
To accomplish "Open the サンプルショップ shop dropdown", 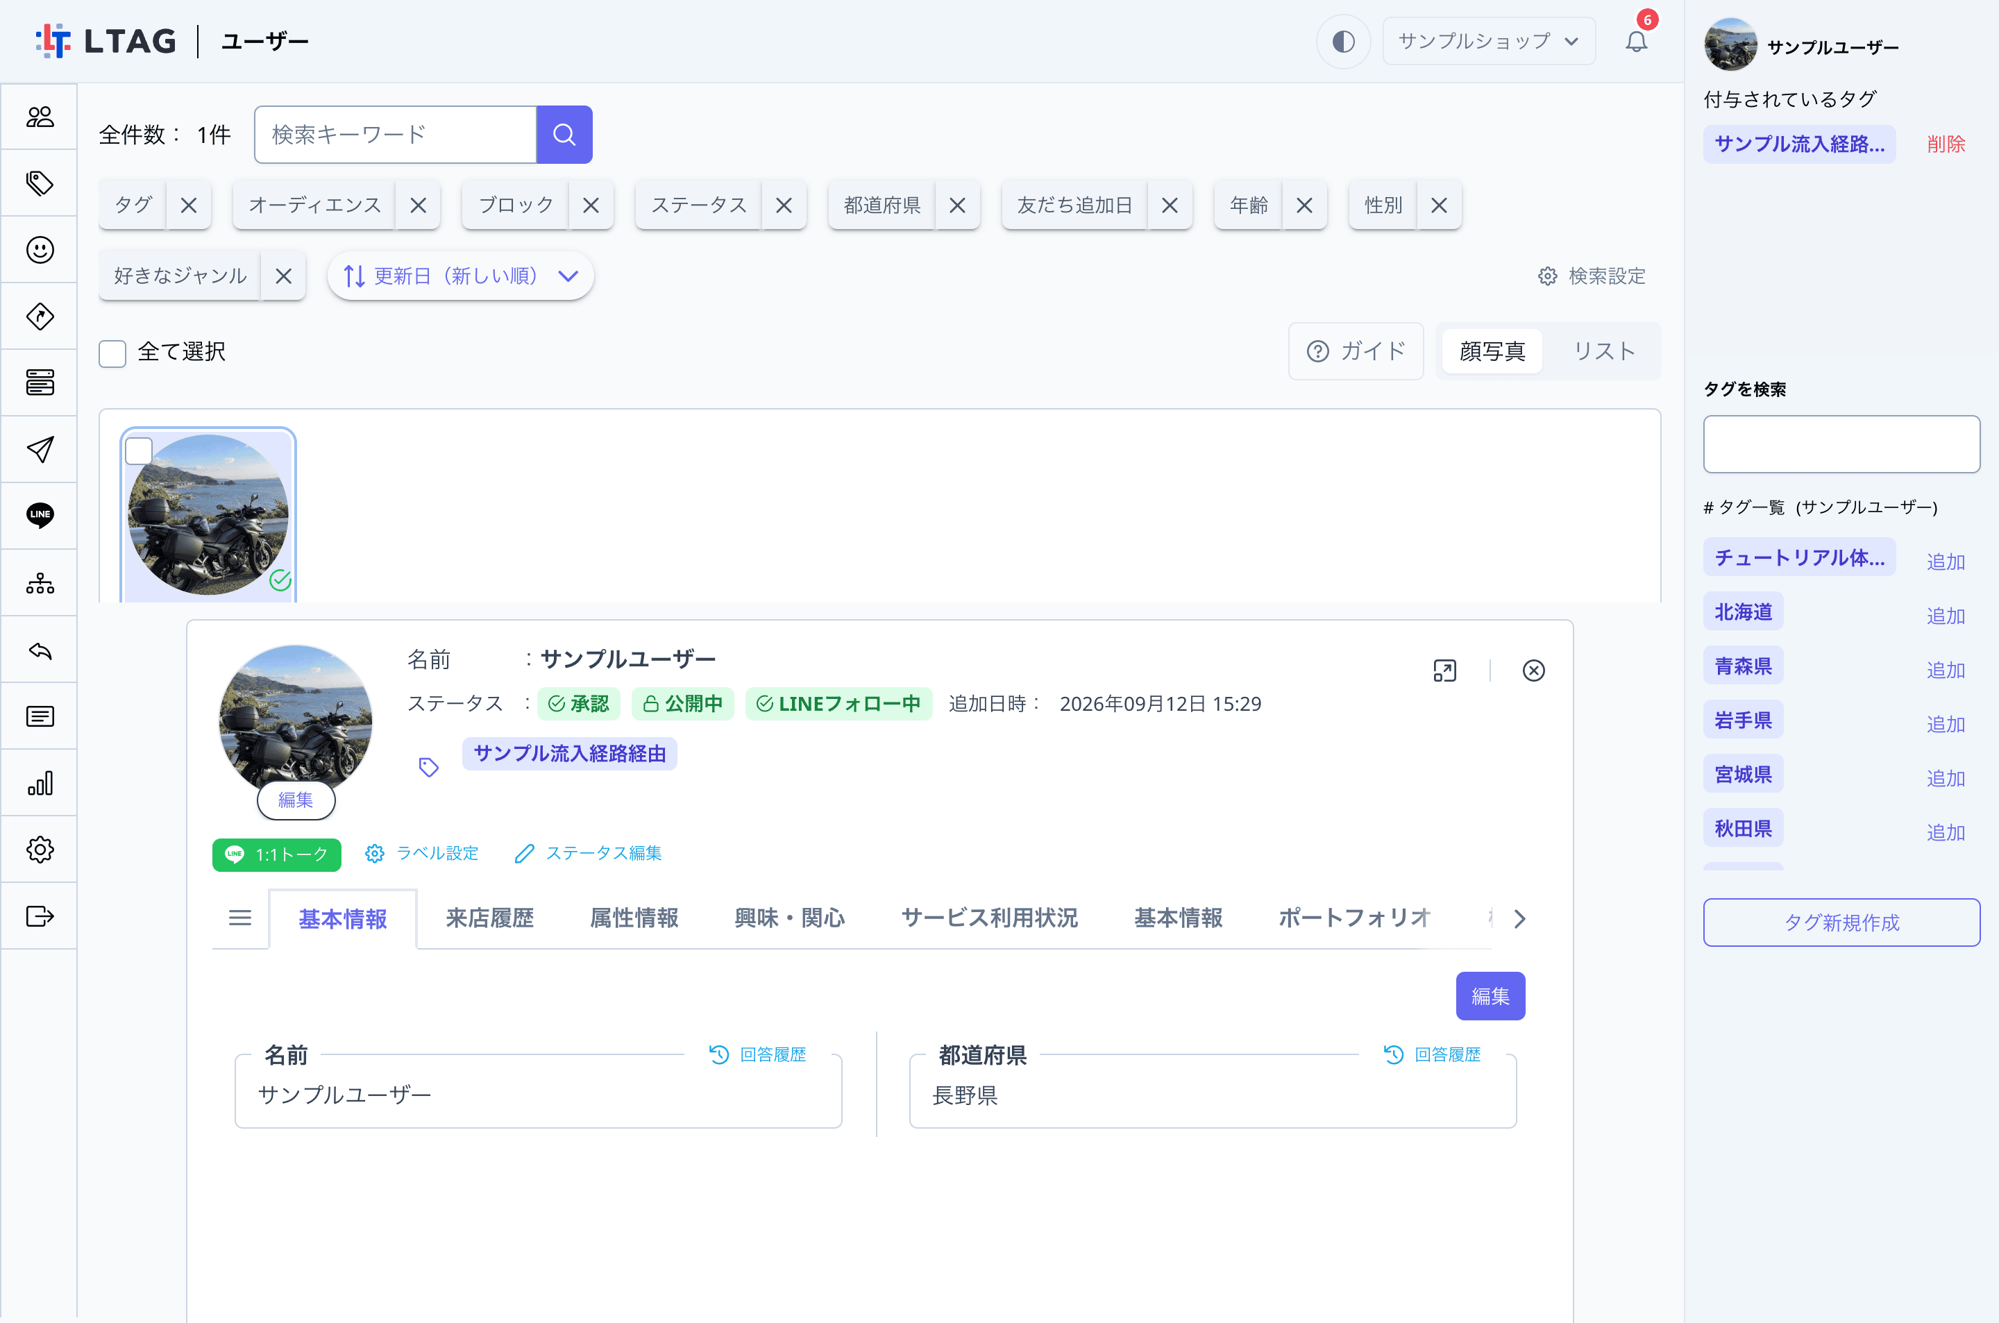I will [x=1488, y=42].
